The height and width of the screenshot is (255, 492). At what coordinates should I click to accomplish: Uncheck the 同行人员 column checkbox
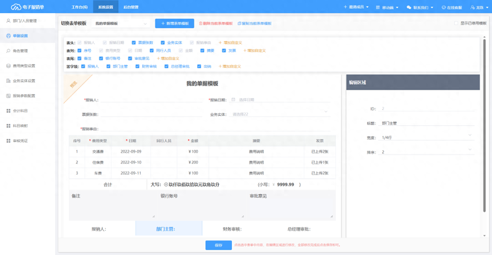click(x=152, y=50)
